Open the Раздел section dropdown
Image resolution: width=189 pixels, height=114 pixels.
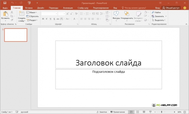point(32,20)
